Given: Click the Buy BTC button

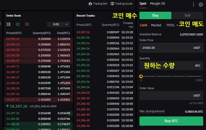Looking at the screenshot, I should tap(171, 121).
